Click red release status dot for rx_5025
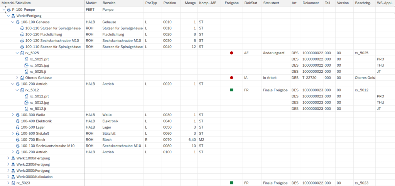This screenshot has width=395, height=186. pyautogui.click(x=231, y=53)
